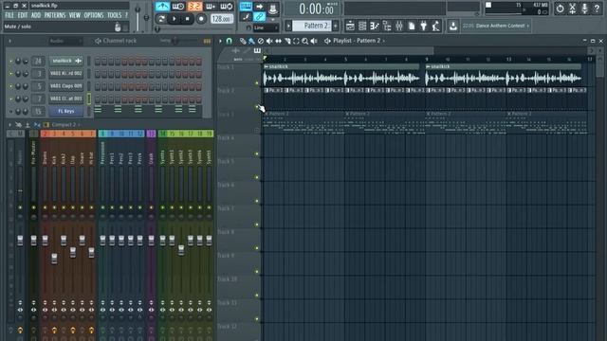Toggle the highlighted metronome button
607x341 pixels.
point(162,7)
